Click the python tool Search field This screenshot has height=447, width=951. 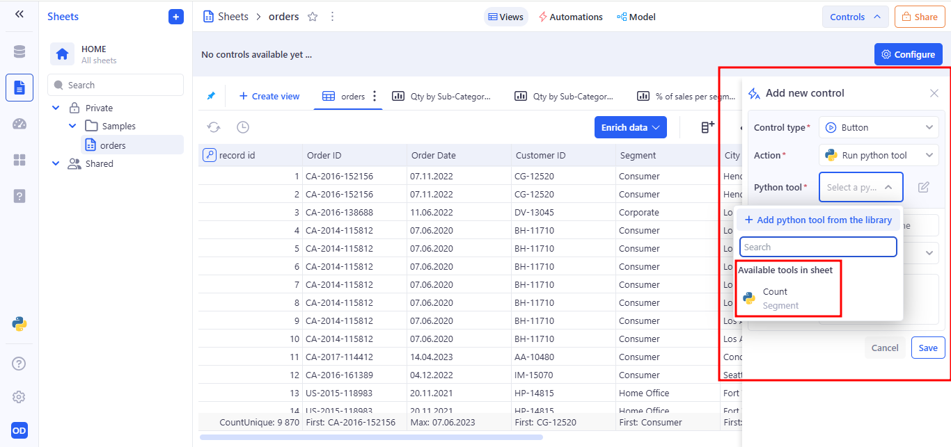click(x=818, y=247)
